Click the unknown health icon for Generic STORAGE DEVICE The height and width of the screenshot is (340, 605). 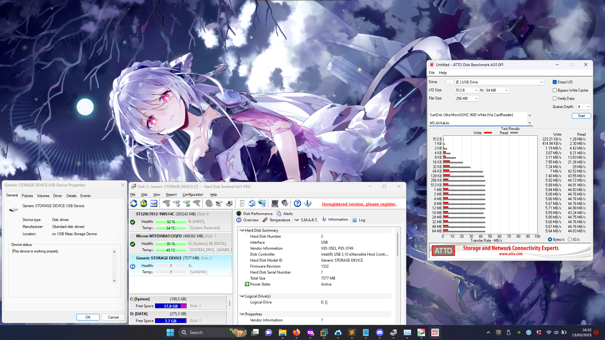(133, 266)
